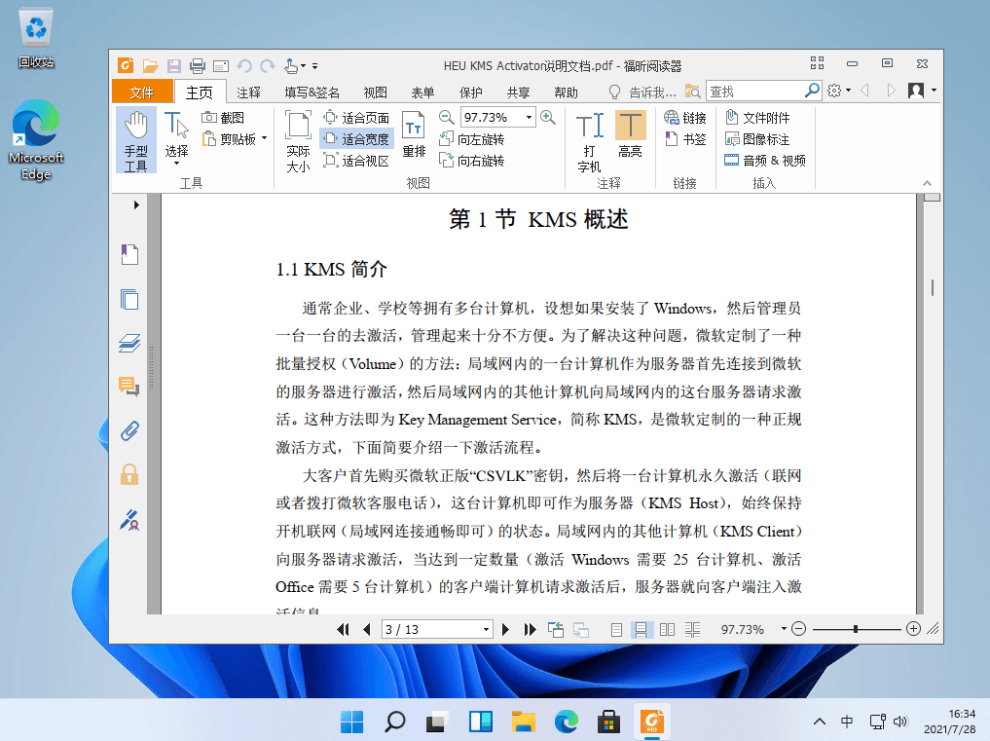990x741 pixels.
Task: Open the digital Signatures side panel
Action: (129, 520)
